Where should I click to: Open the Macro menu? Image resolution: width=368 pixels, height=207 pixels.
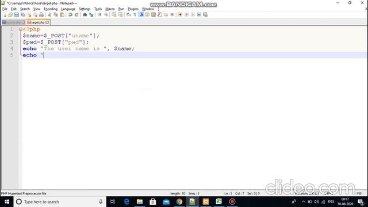[x=110, y=9]
